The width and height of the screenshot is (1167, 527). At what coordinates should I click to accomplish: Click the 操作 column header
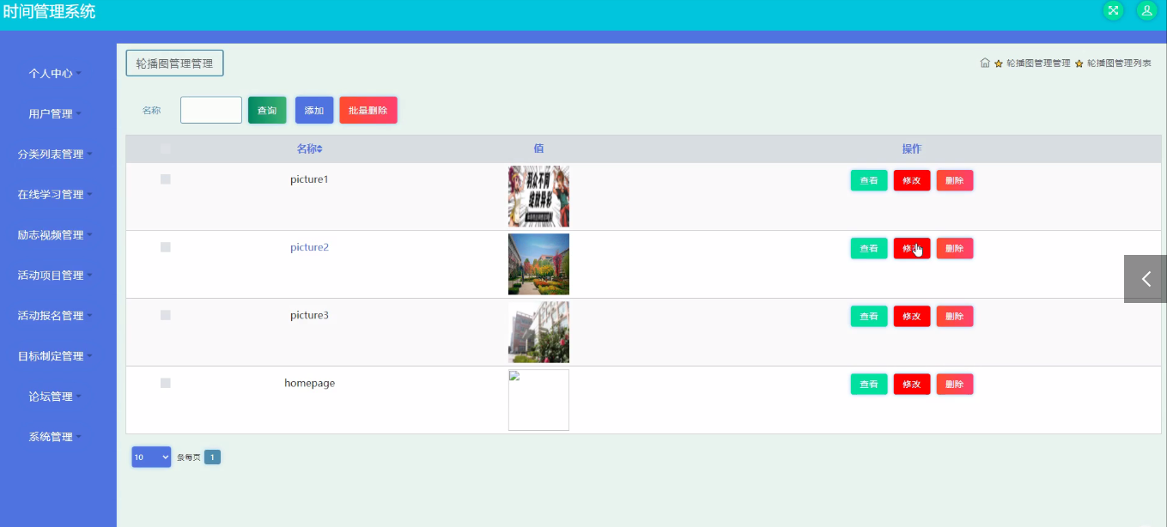pos(912,148)
